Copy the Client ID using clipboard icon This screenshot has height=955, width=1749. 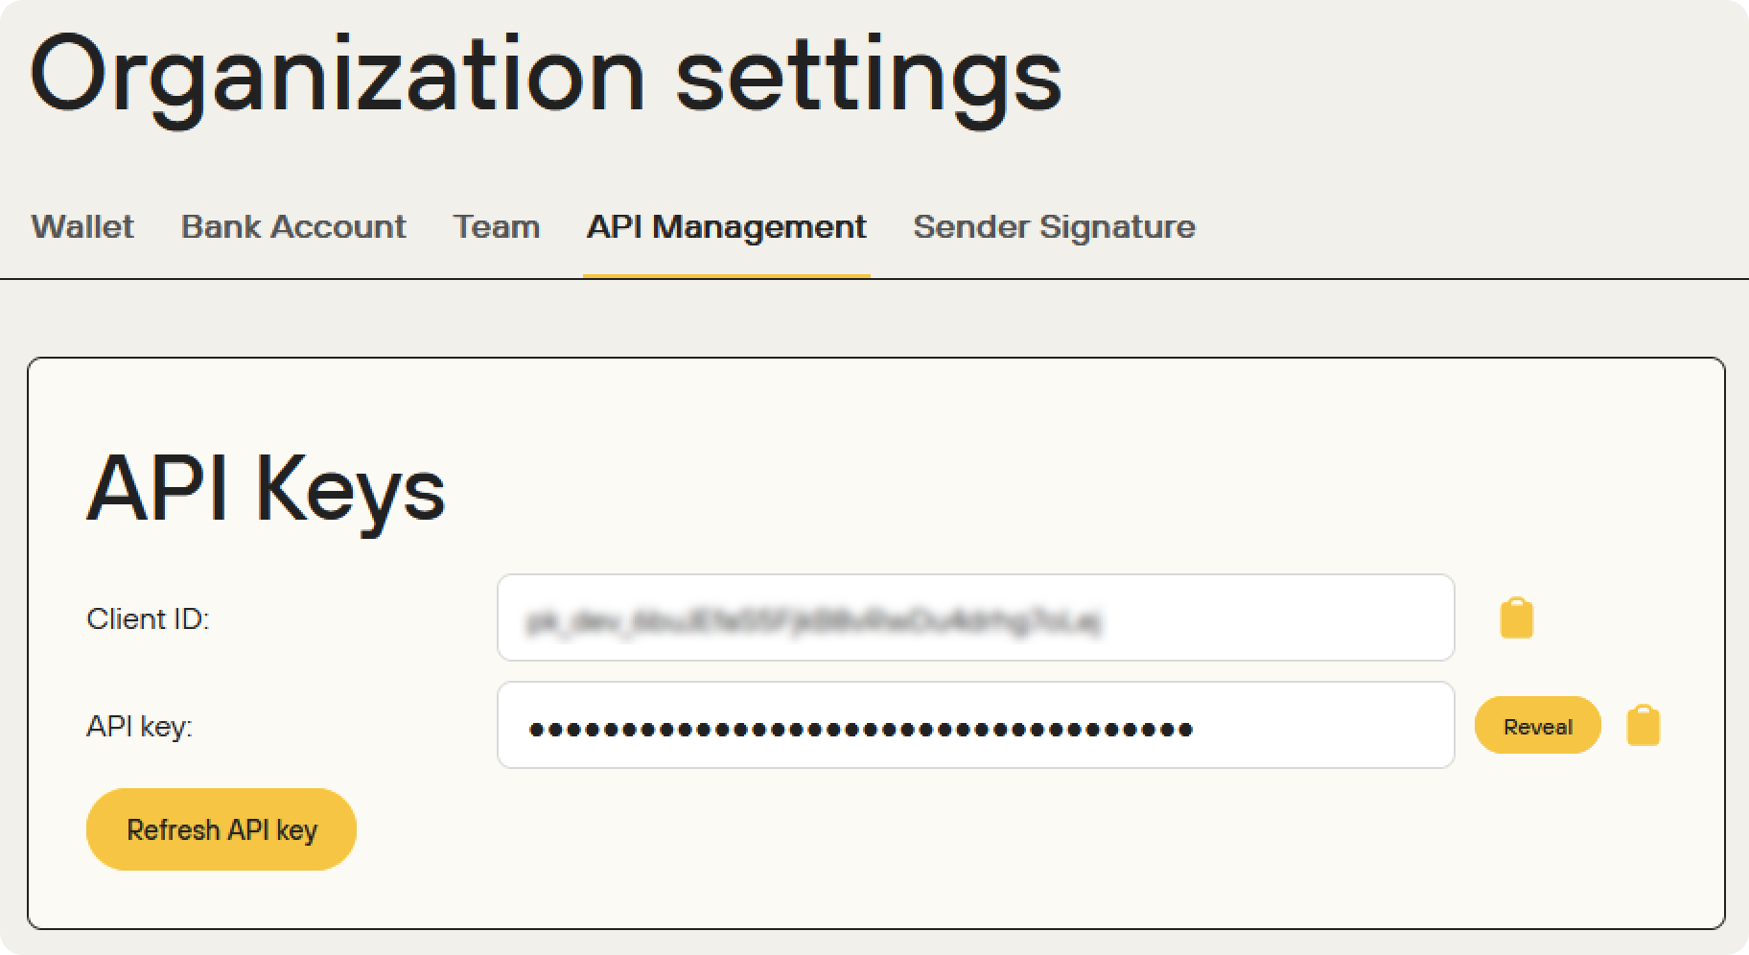click(x=1516, y=617)
